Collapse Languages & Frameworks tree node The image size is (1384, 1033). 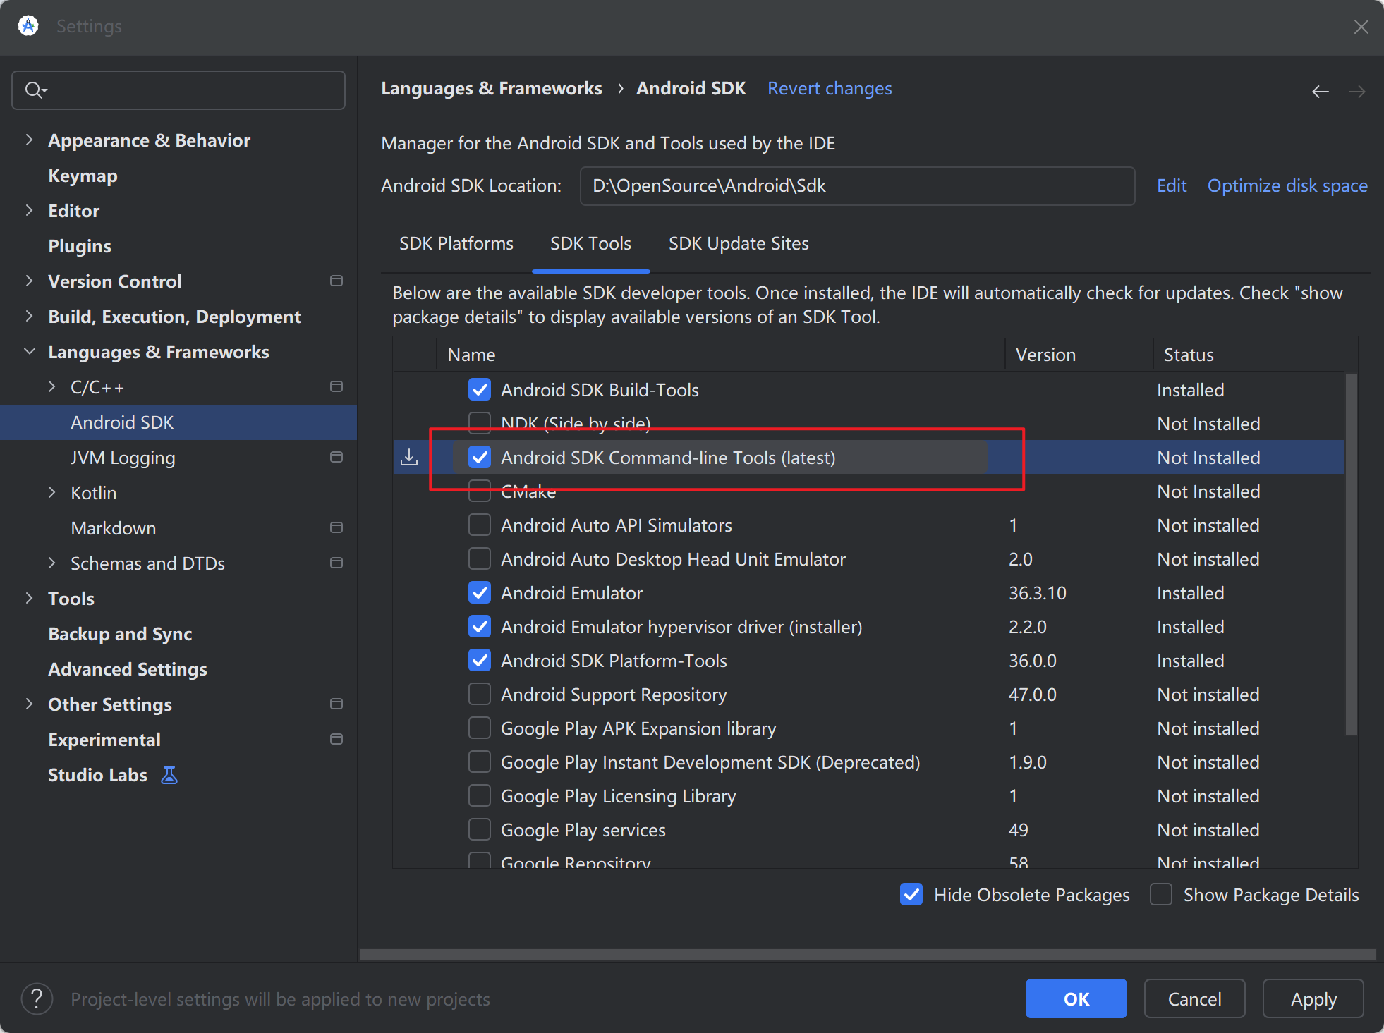tap(29, 351)
